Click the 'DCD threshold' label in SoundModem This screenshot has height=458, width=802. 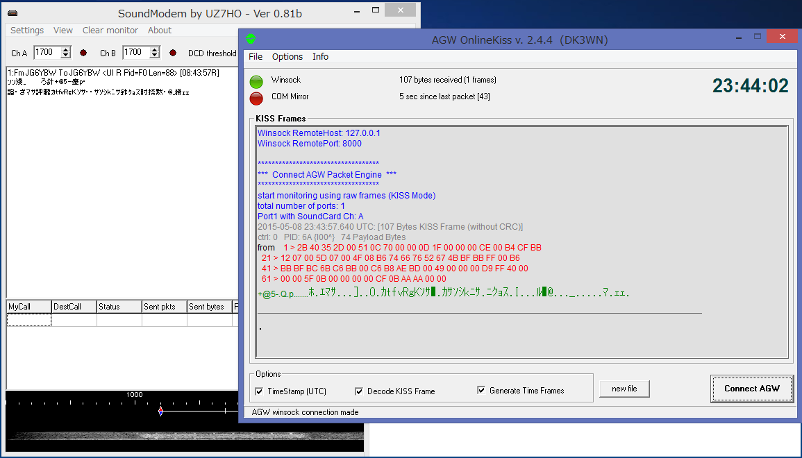click(212, 53)
